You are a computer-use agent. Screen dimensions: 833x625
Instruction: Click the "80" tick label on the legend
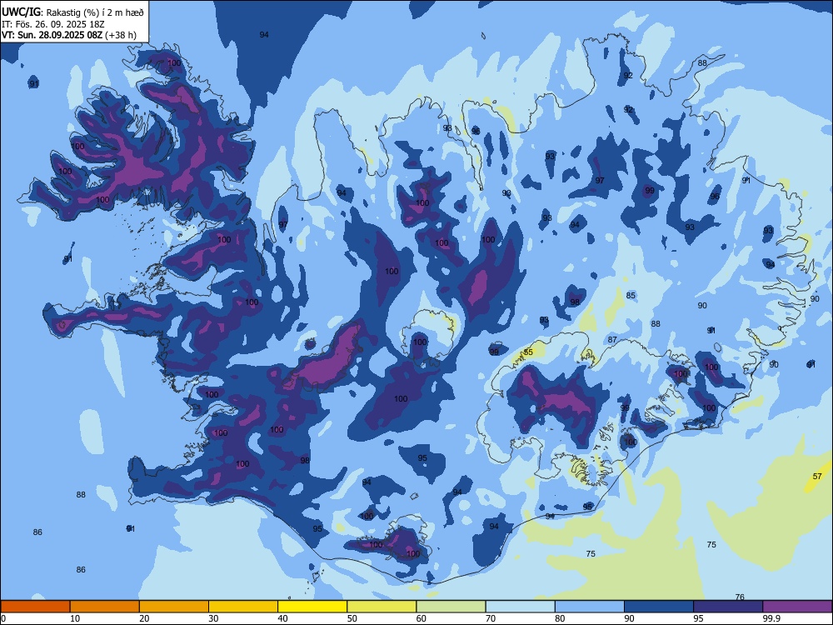click(x=560, y=618)
